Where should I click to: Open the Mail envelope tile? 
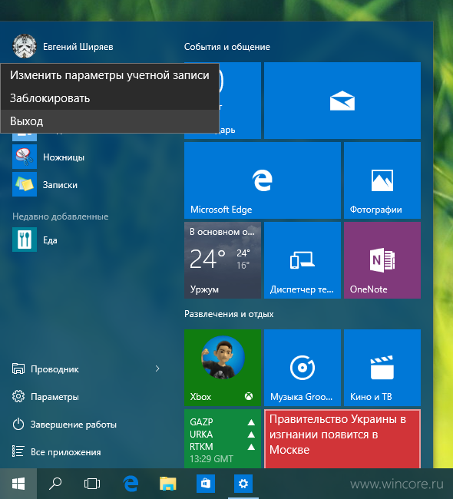pyautogui.click(x=342, y=101)
